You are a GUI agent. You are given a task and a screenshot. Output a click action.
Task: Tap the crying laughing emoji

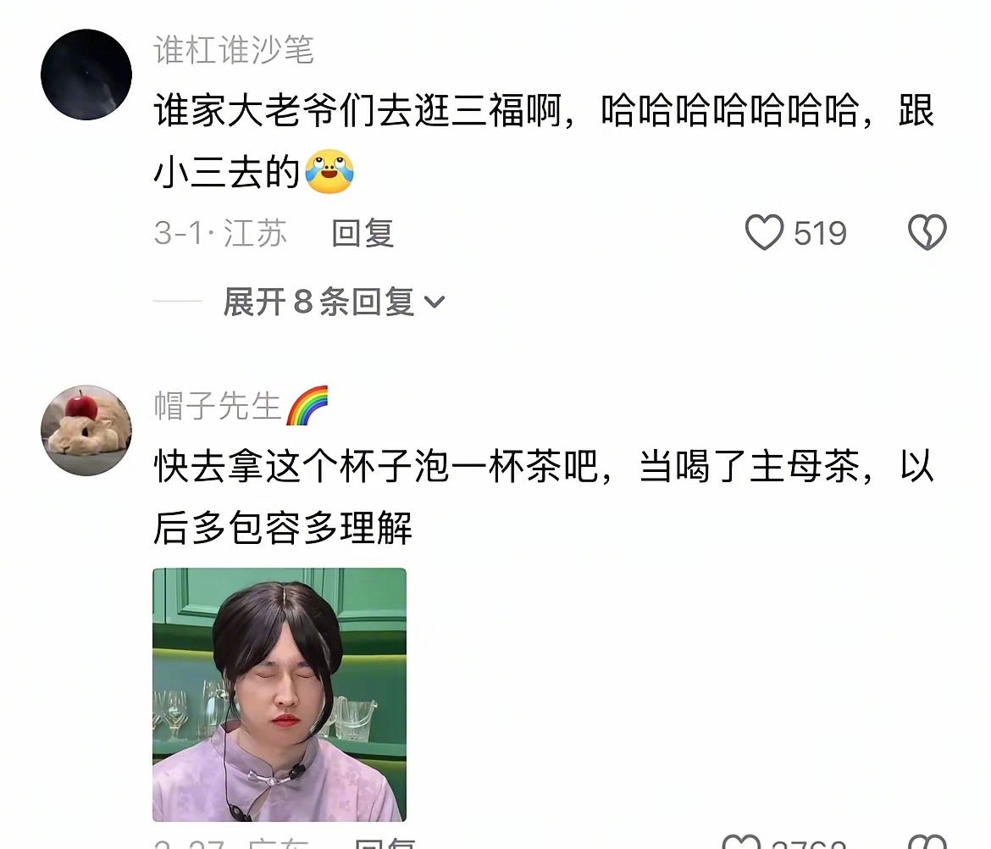pyautogui.click(x=329, y=172)
